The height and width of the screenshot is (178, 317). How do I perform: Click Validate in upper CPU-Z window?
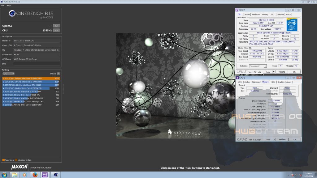coord(282,72)
